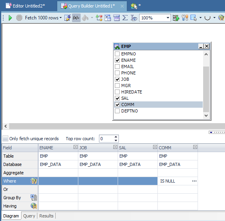225x221 pixels.
Task: Click the select rectangle pointer icon
Action: pos(194,18)
